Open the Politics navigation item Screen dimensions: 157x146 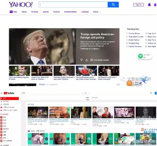56,12
